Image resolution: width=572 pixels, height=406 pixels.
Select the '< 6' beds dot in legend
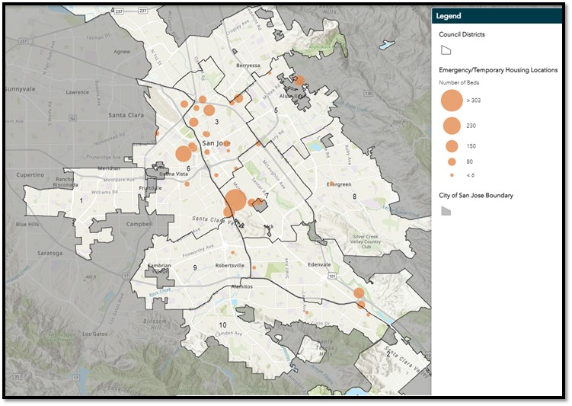coord(452,175)
